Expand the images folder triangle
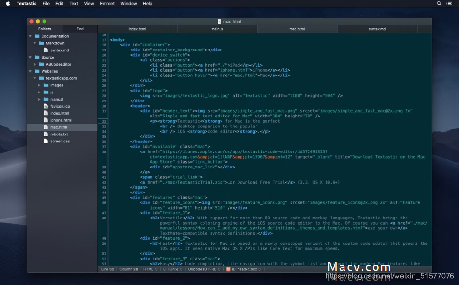The image size is (459, 285). (39, 85)
